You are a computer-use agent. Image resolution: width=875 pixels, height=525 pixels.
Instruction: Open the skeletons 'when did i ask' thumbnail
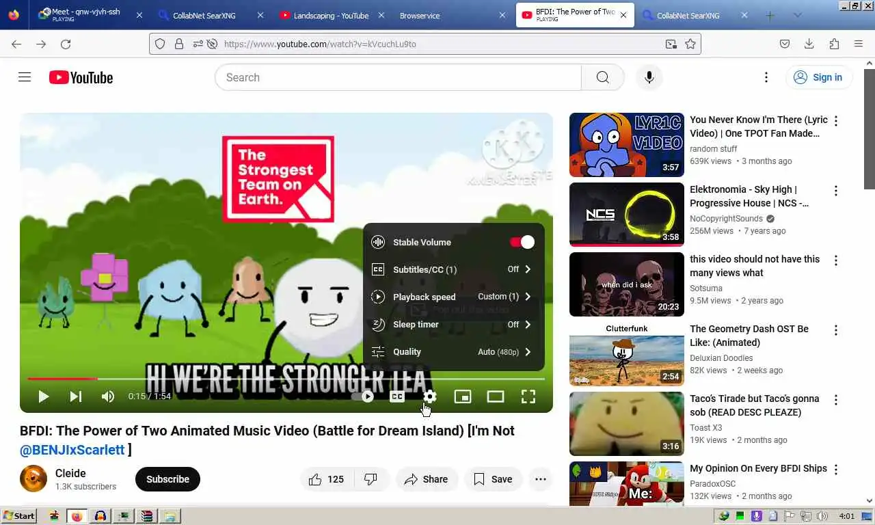[x=626, y=284]
